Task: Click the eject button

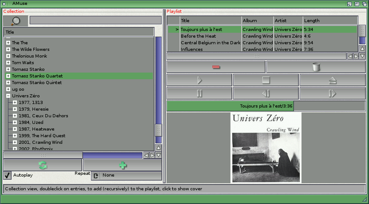Action: (333, 80)
